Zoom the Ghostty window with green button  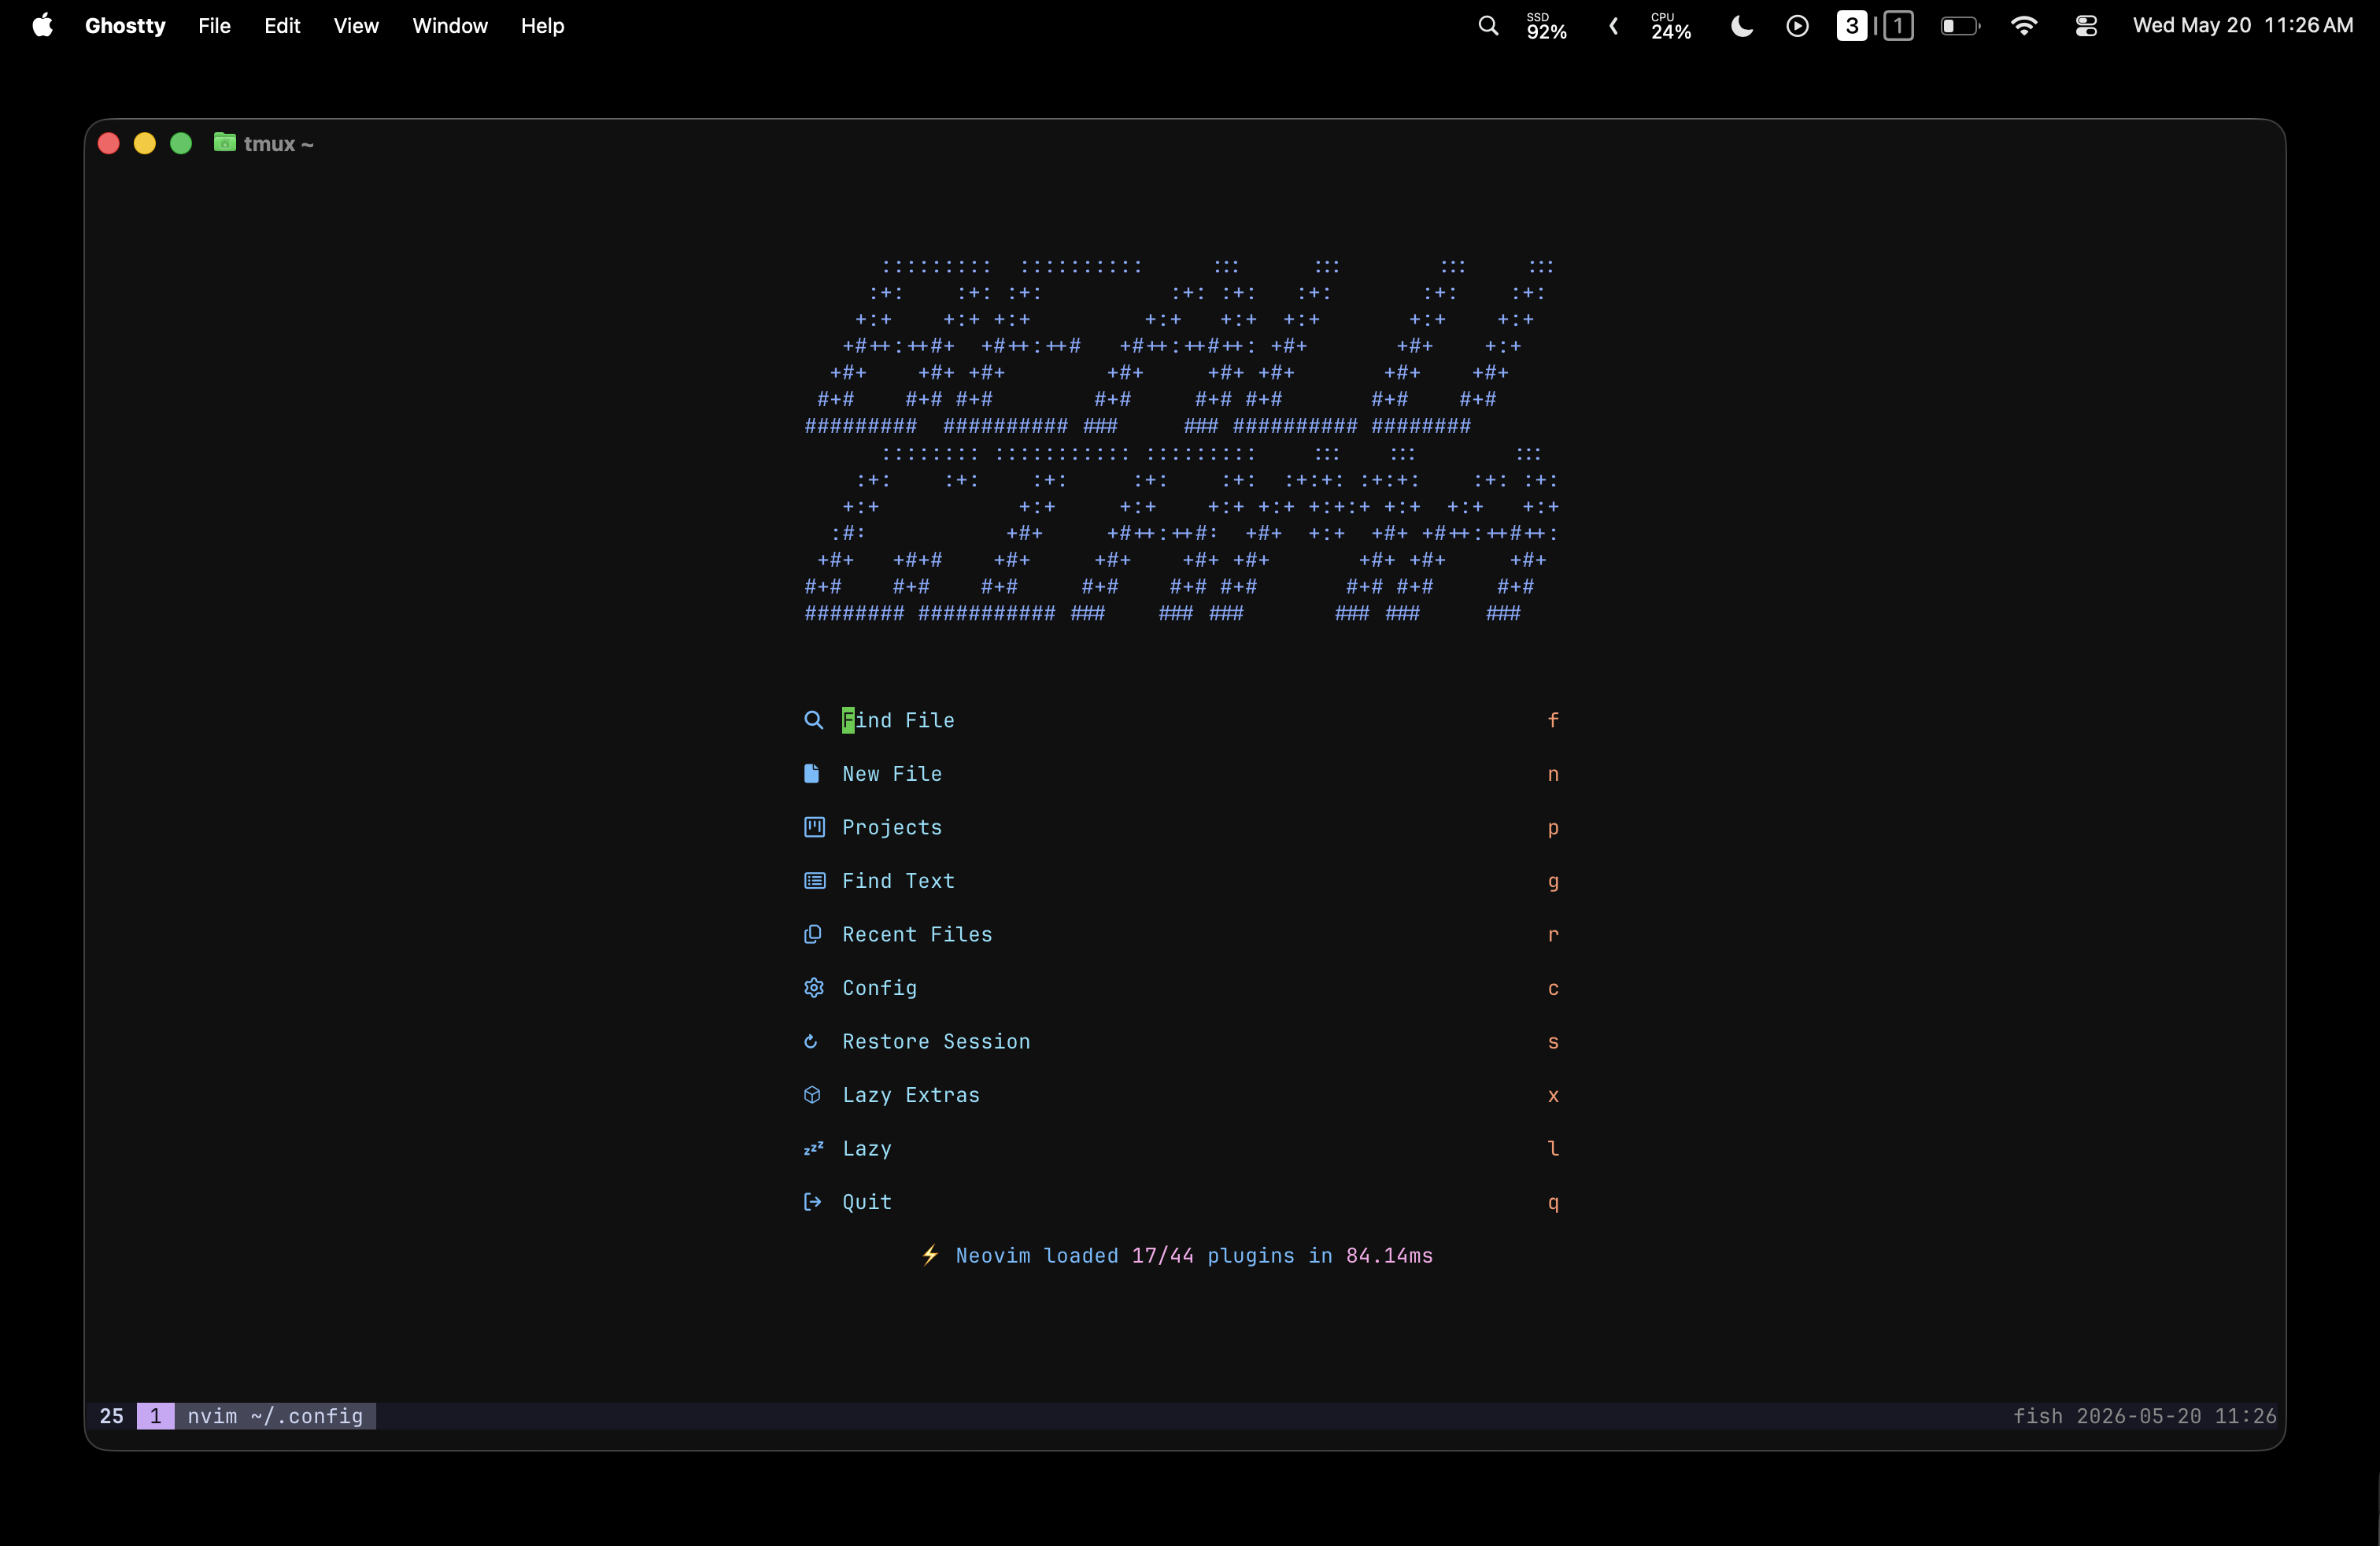click(181, 143)
